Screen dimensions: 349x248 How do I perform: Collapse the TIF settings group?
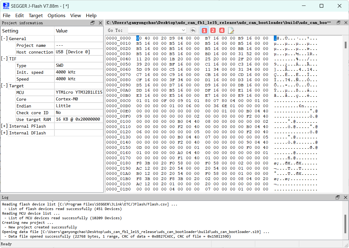[x=5, y=59]
